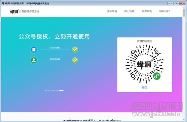The width and height of the screenshot is (187, 122).
Task: Click the 订阅号授权 label text
Action: (x=55, y=48)
